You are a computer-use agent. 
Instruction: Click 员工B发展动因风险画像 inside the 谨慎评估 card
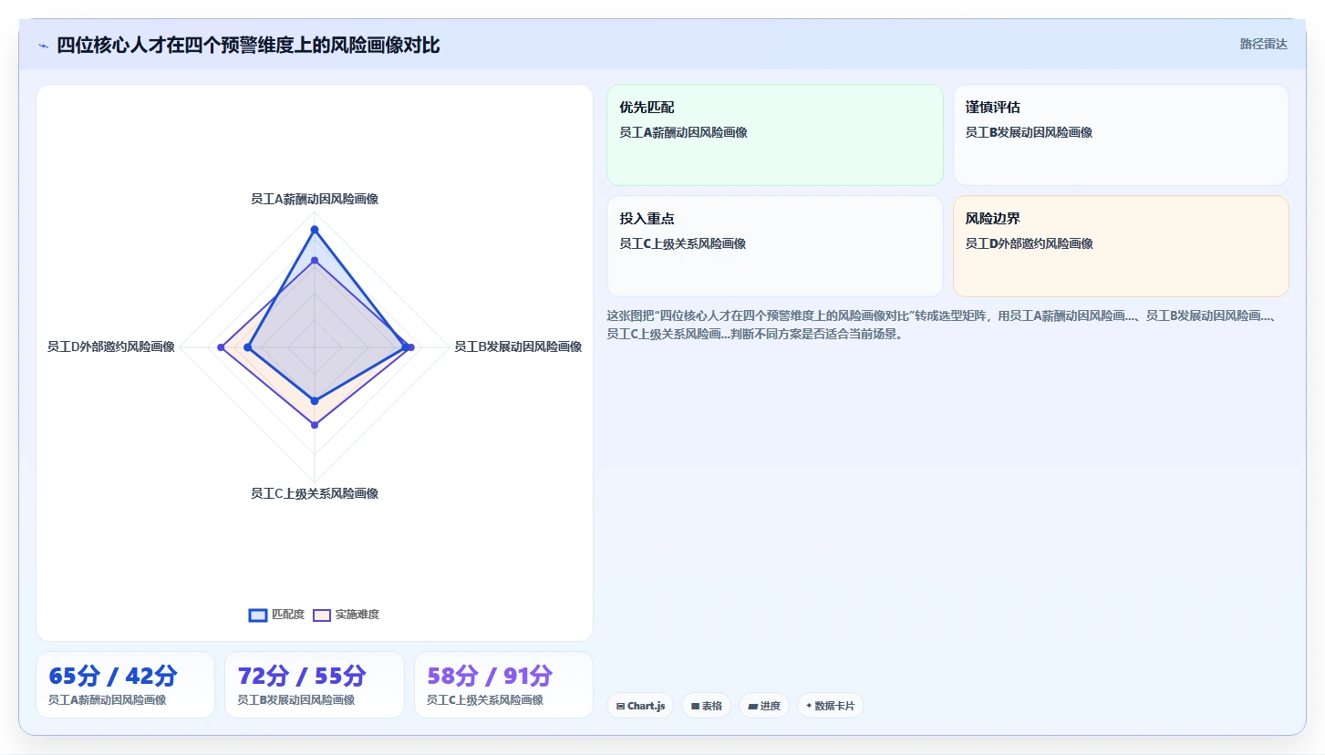1029,132
